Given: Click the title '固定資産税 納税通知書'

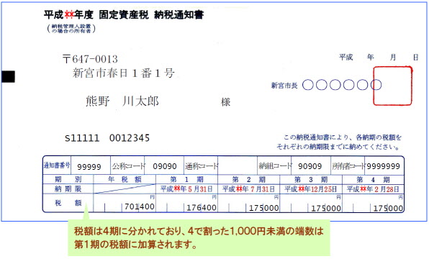Looking at the screenshot, I should coord(151,15).
